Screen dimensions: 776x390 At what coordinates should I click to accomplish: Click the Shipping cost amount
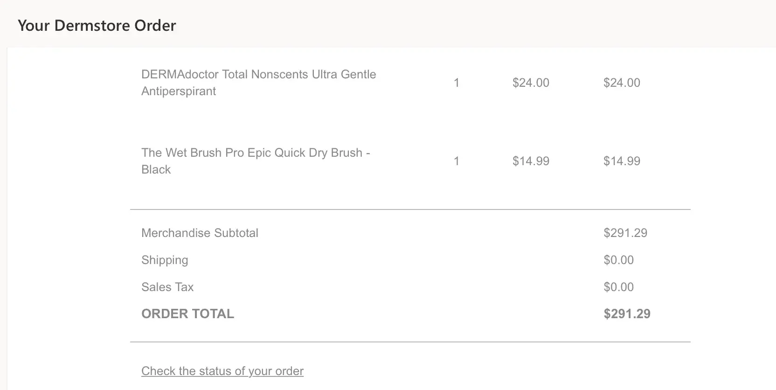618,260
